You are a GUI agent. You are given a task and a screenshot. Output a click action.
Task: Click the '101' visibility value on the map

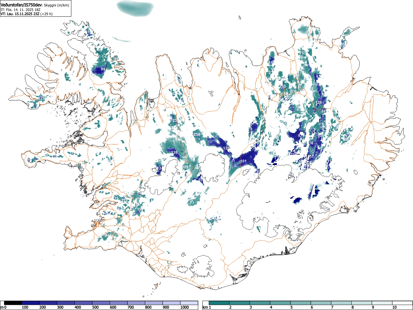click(x=244, y=161)
